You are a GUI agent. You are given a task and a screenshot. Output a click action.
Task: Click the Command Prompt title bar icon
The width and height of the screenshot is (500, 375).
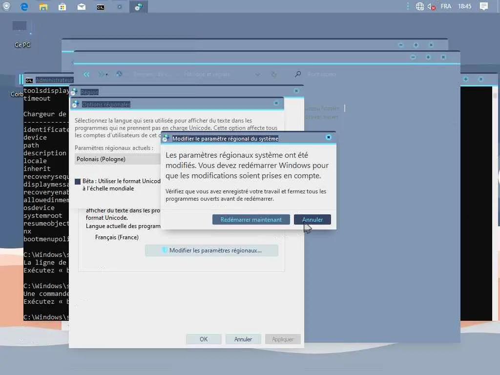[29, 81]
